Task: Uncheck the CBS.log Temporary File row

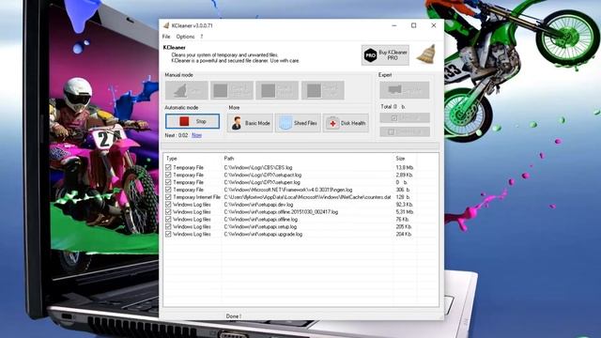Action: click(x=168, y=167)
